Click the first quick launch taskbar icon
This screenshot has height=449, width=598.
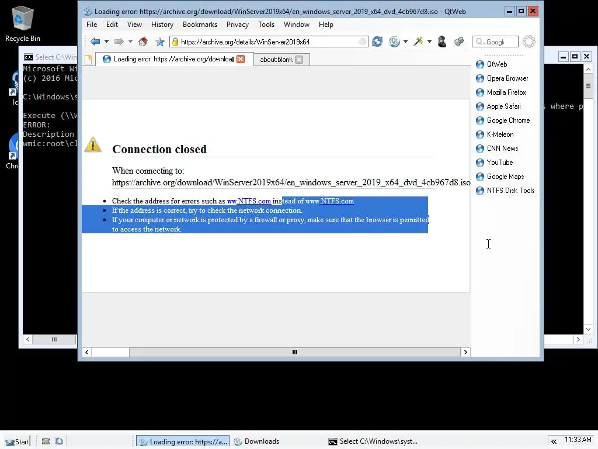46,441
